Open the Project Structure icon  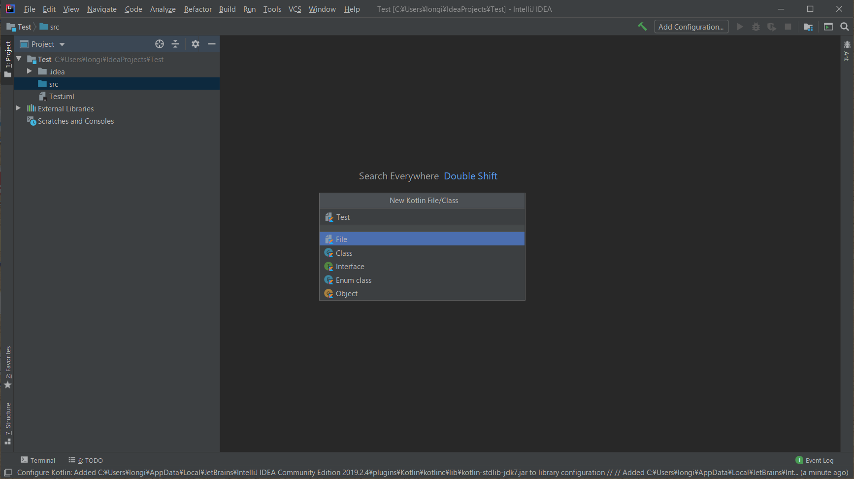click(808, 27)
